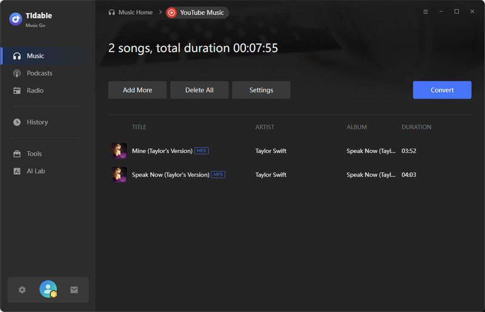
Task: Click the 04:03 duration value
Action: click(409, 175)
